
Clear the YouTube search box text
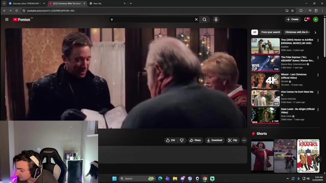pyautogui.click(x=196, y=19)
